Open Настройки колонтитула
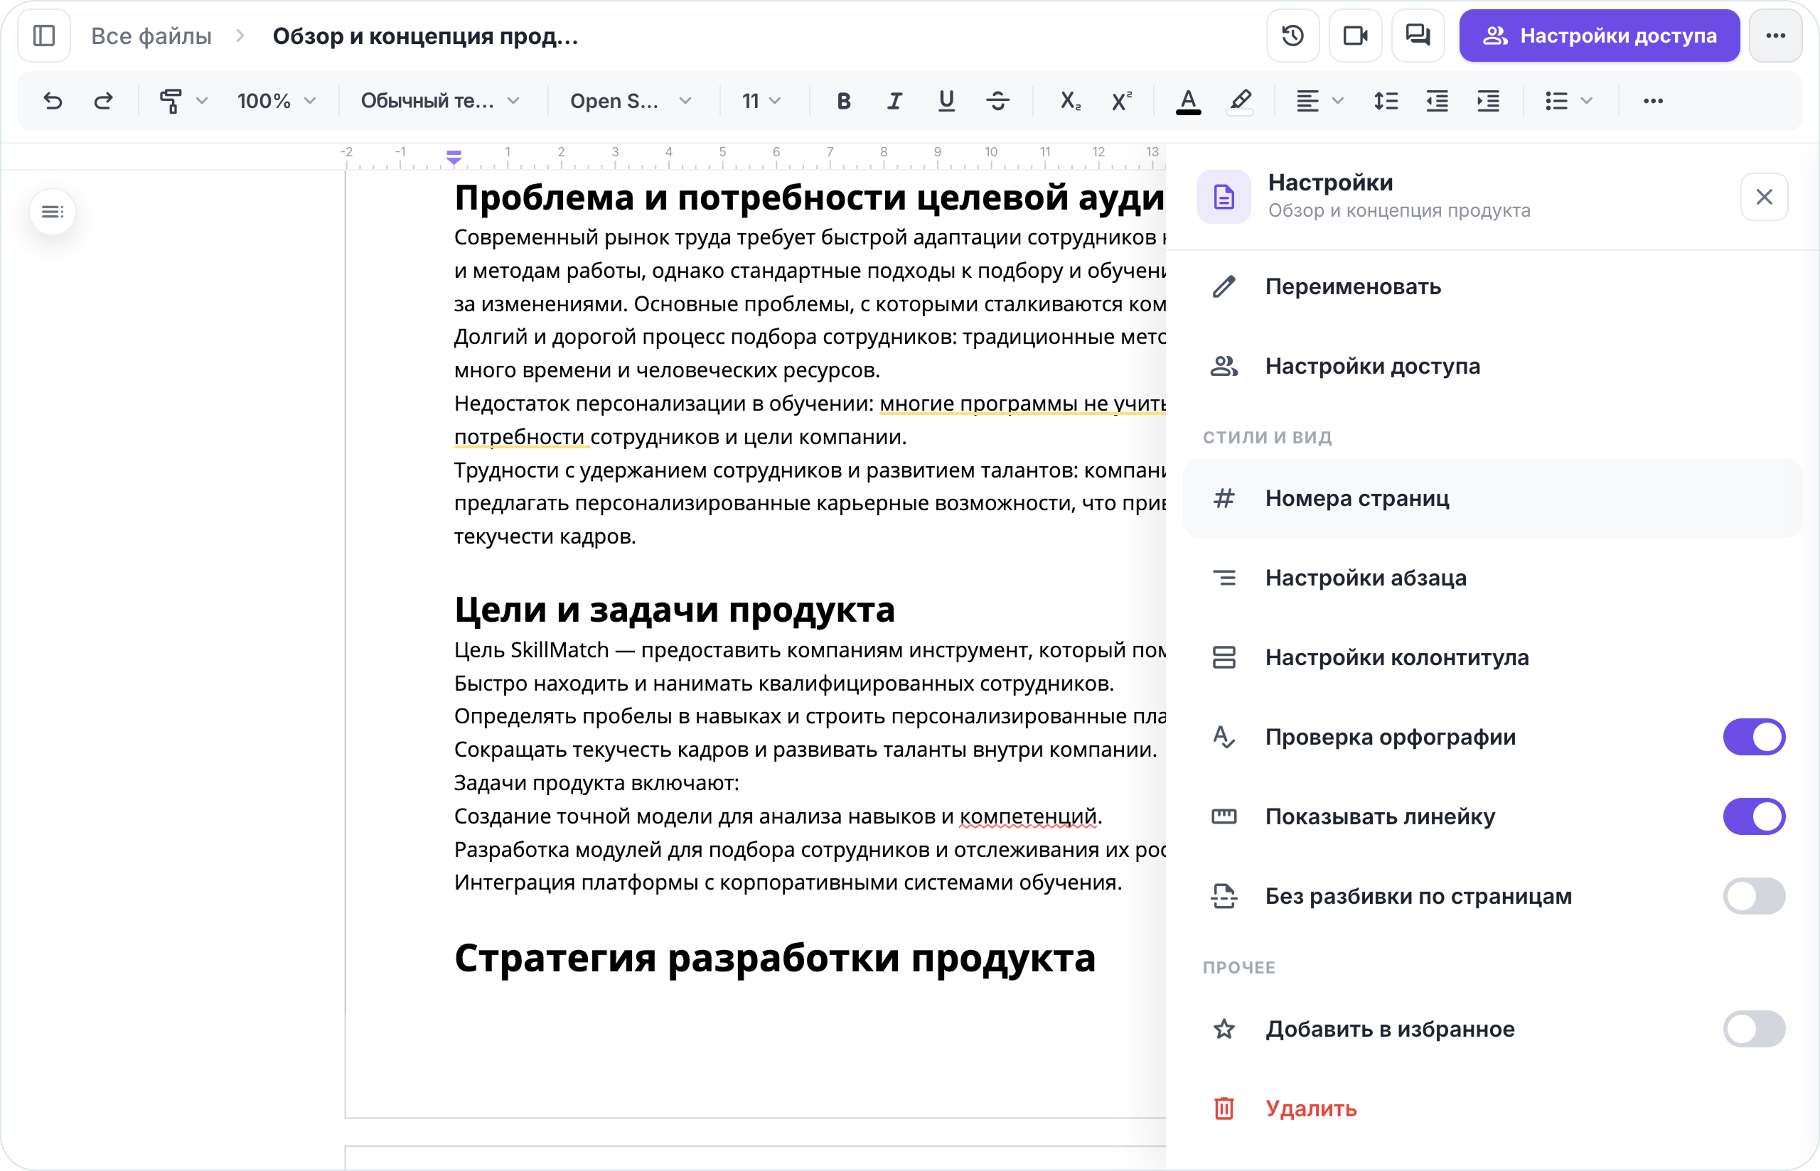Image resolution: width=1820 pixels, height=1171 pixels. tap(1492, 657)
